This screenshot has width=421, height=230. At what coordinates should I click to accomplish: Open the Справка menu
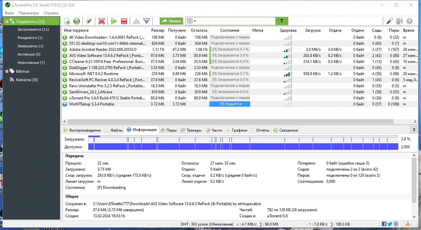[x=51, y=13]
